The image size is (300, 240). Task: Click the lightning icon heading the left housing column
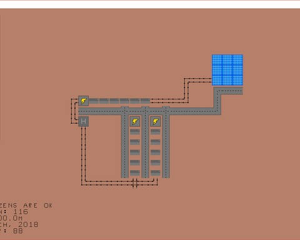135,121
